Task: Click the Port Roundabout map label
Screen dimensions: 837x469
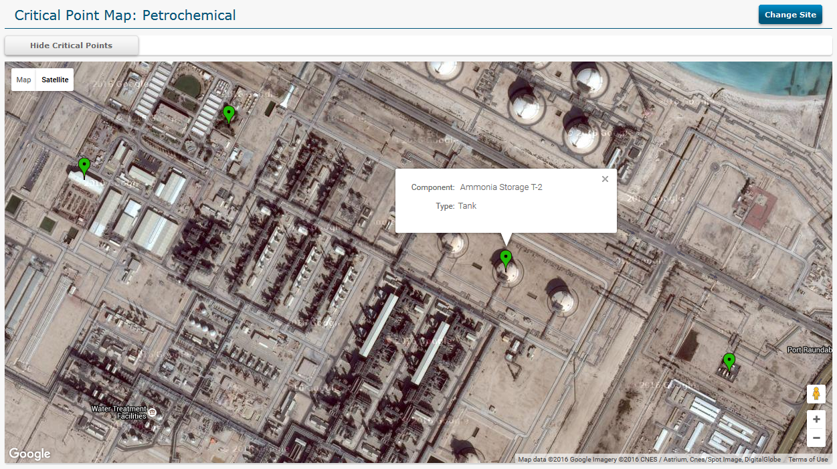Action: pos(810,350)
